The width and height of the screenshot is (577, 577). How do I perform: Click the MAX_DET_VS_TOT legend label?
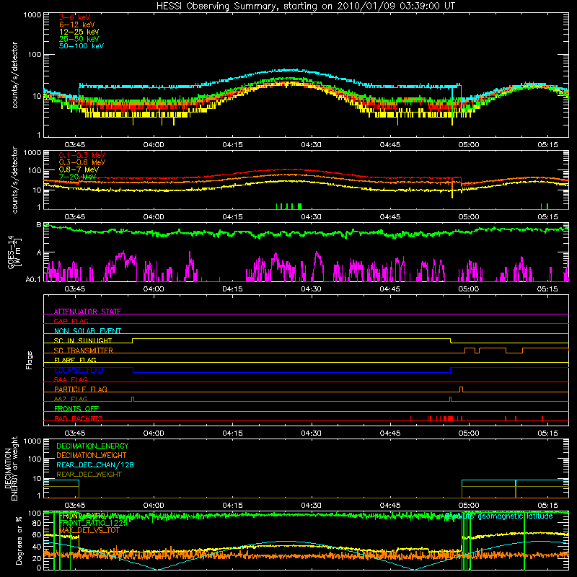[89, 530]
